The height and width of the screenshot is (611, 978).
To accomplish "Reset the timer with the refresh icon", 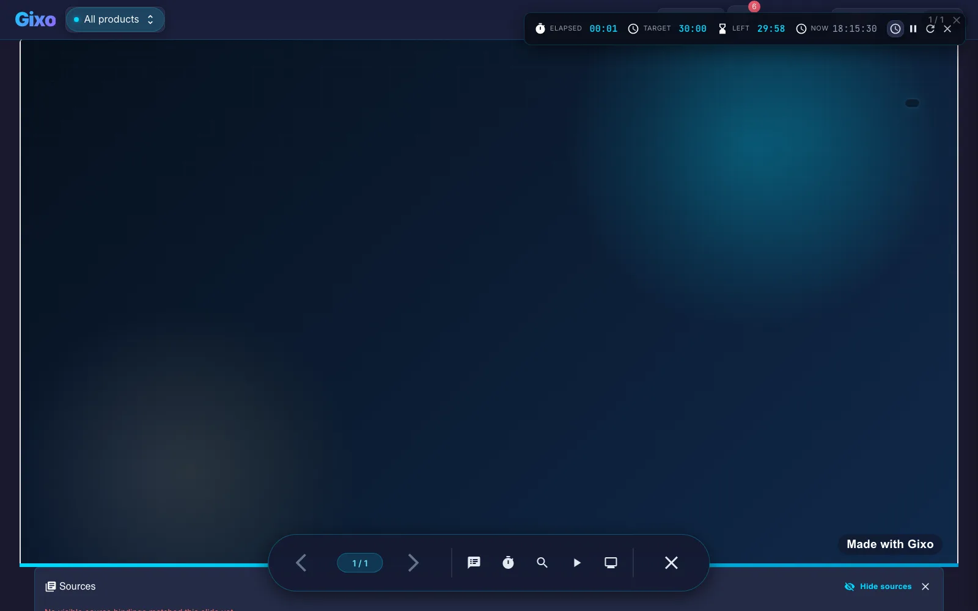I will tap(930, 29).
